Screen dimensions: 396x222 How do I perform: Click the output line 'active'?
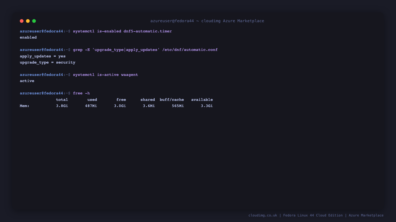[27, 81]
